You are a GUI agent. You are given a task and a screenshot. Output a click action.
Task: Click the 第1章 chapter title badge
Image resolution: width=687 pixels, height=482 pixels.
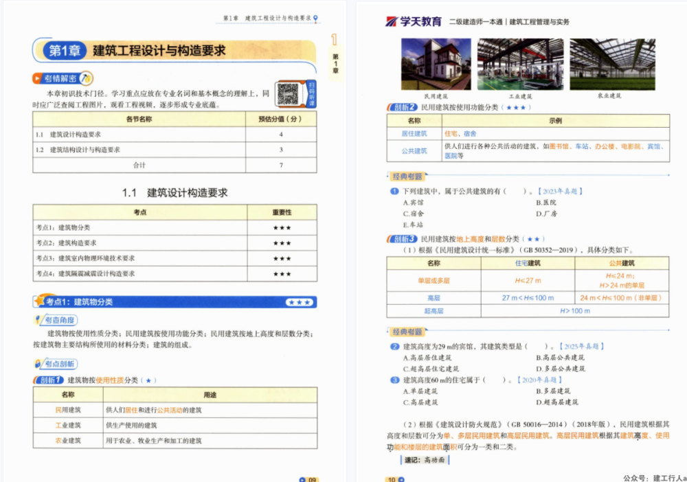[x=63, y=51]
